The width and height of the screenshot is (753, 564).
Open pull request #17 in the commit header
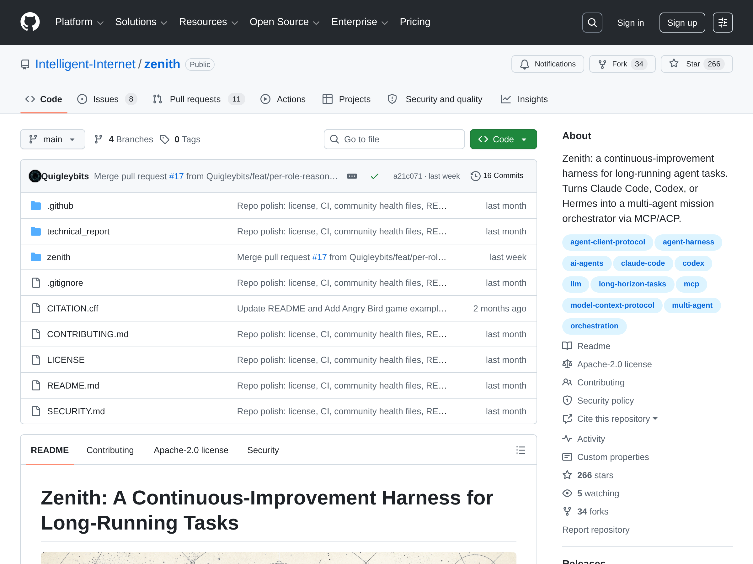pyautogui.click(x=176, y=176)
